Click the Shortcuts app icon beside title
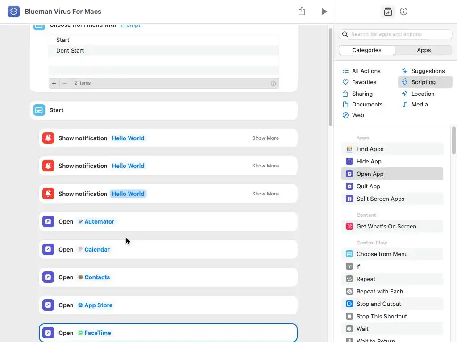This screenshot has width=457, height=342. (x=14, y=12)
